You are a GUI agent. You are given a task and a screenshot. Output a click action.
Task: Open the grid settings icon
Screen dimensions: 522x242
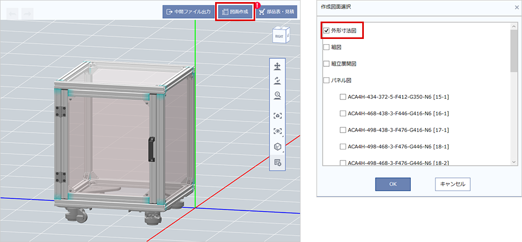coord(277,163)
